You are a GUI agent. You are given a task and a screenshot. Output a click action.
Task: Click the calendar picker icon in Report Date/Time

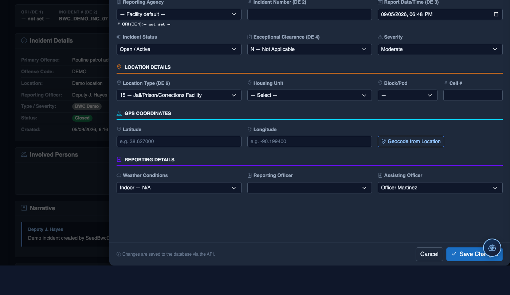496,14
